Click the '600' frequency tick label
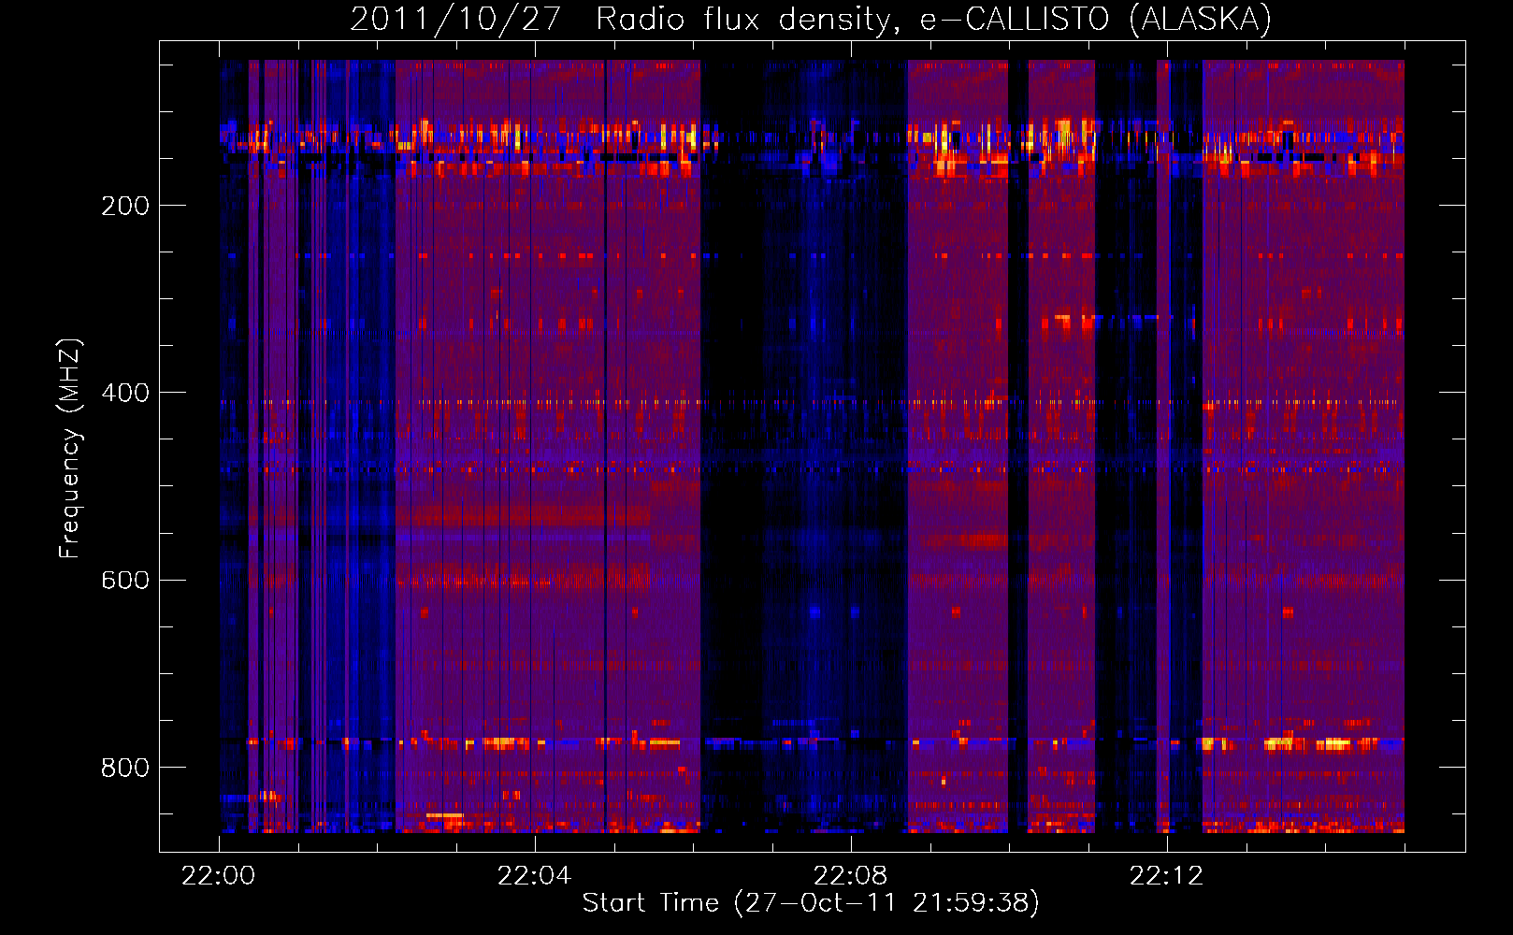 [x=125, y=580]
